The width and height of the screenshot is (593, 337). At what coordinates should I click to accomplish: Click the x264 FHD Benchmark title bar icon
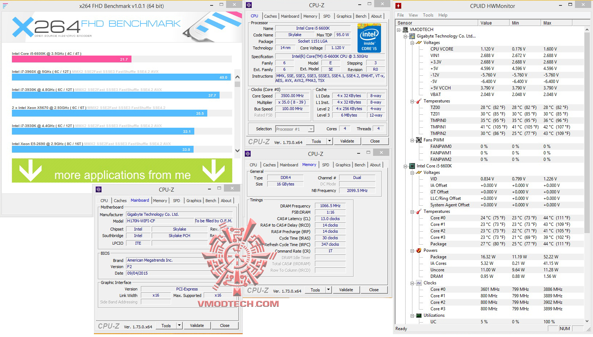pos(5,5)
